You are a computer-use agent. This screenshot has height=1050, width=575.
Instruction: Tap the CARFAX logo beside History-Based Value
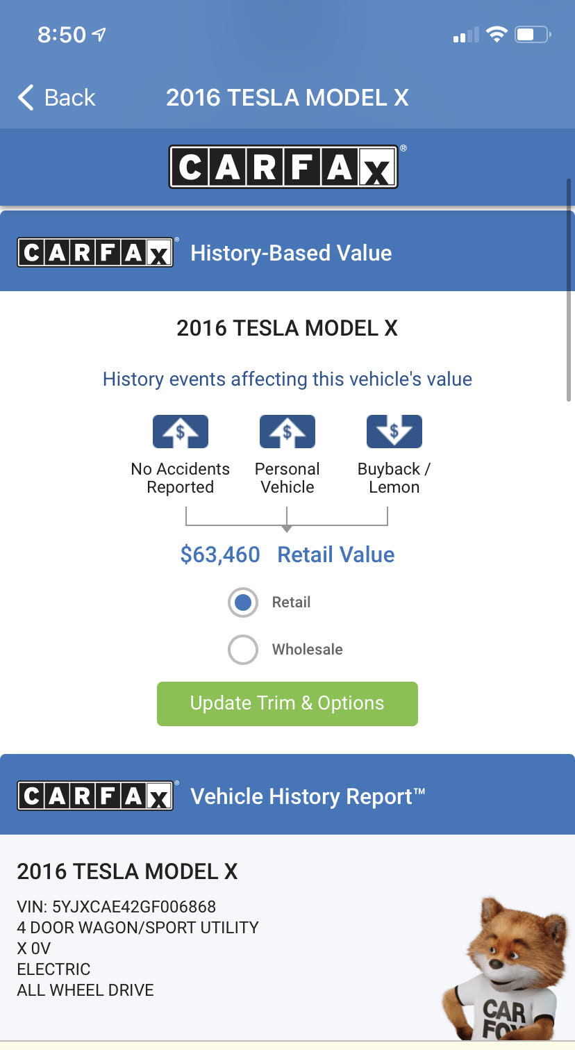pos(95,253)
